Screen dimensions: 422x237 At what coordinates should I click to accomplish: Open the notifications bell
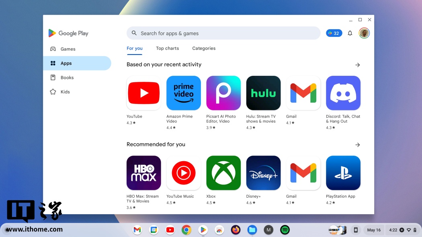tap(350, 33)
